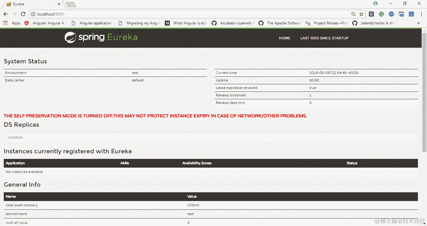
Task: Bookmark this page with the star
Action: coord(361,14)
